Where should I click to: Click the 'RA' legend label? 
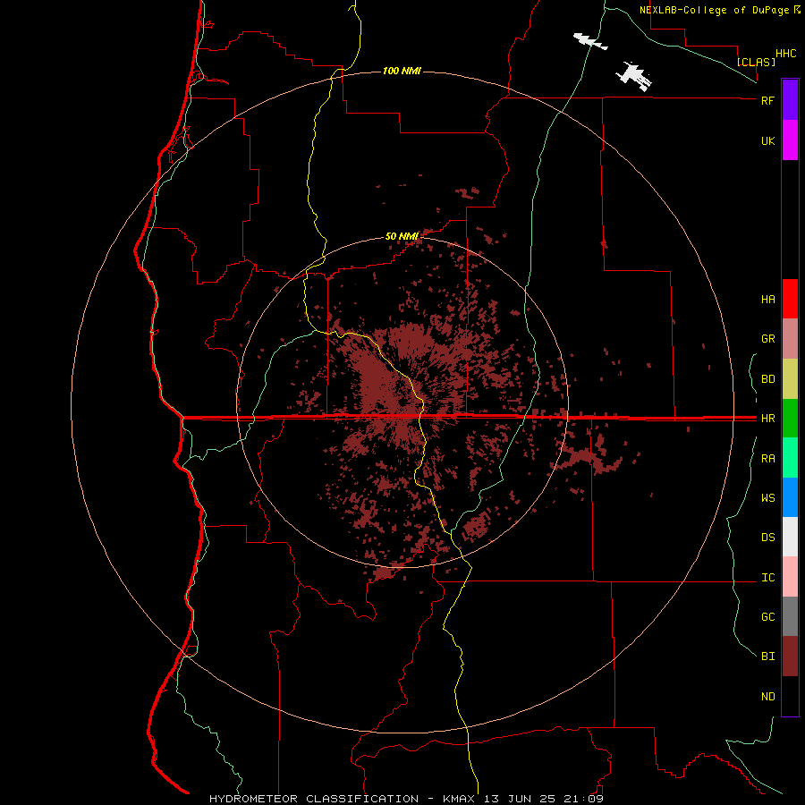pos(767,459)
